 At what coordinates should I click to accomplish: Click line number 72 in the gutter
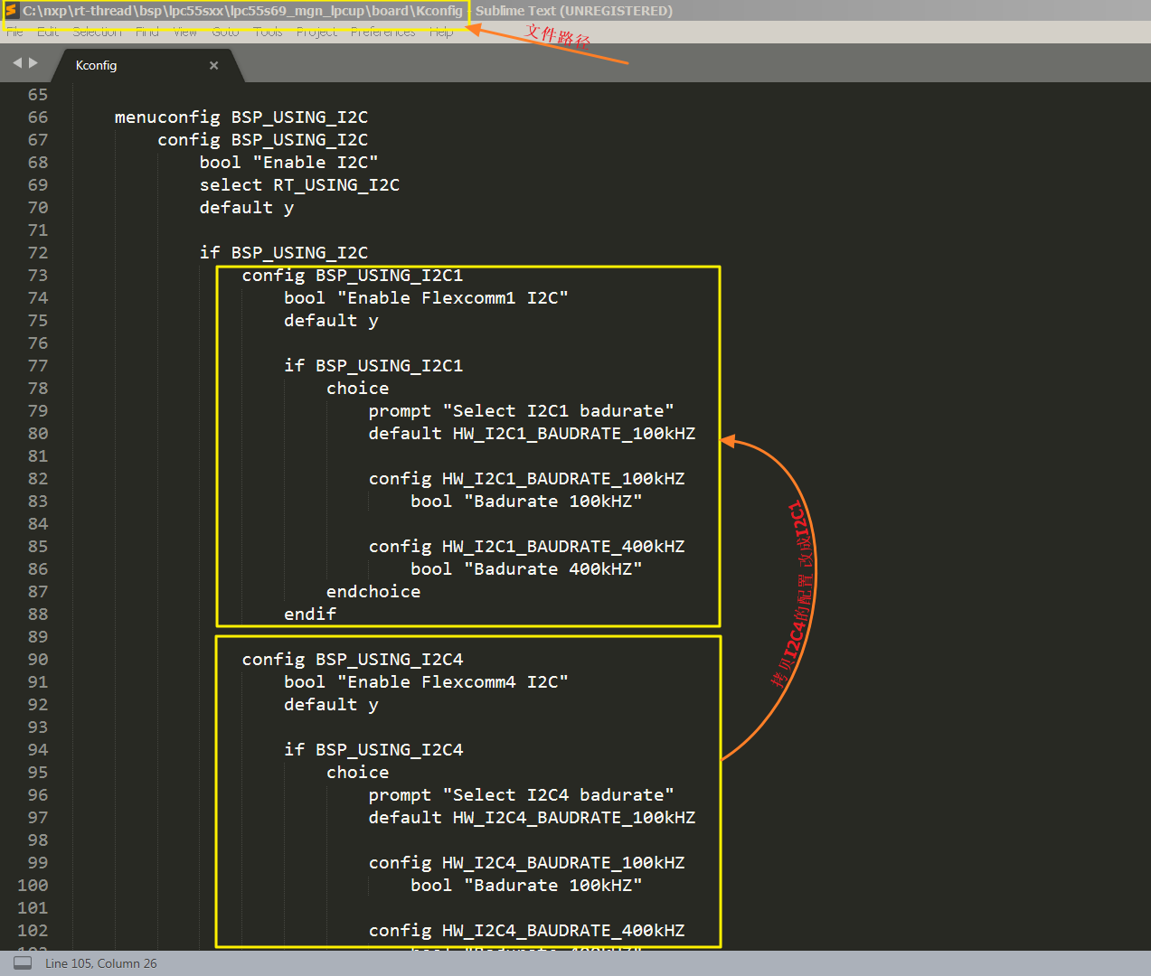coord(38,253)
